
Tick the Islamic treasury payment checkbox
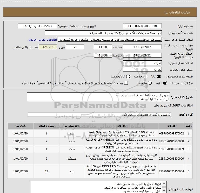pos(126,83)
